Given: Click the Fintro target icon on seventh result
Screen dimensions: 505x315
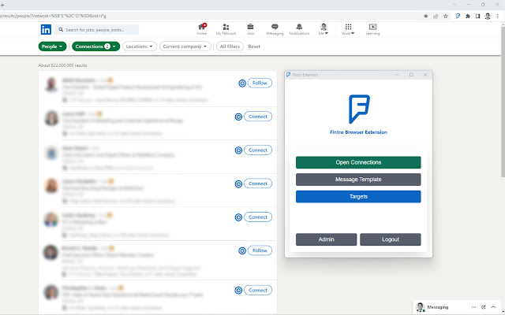Looking at the screenshot, I should [x=238, y=291].
